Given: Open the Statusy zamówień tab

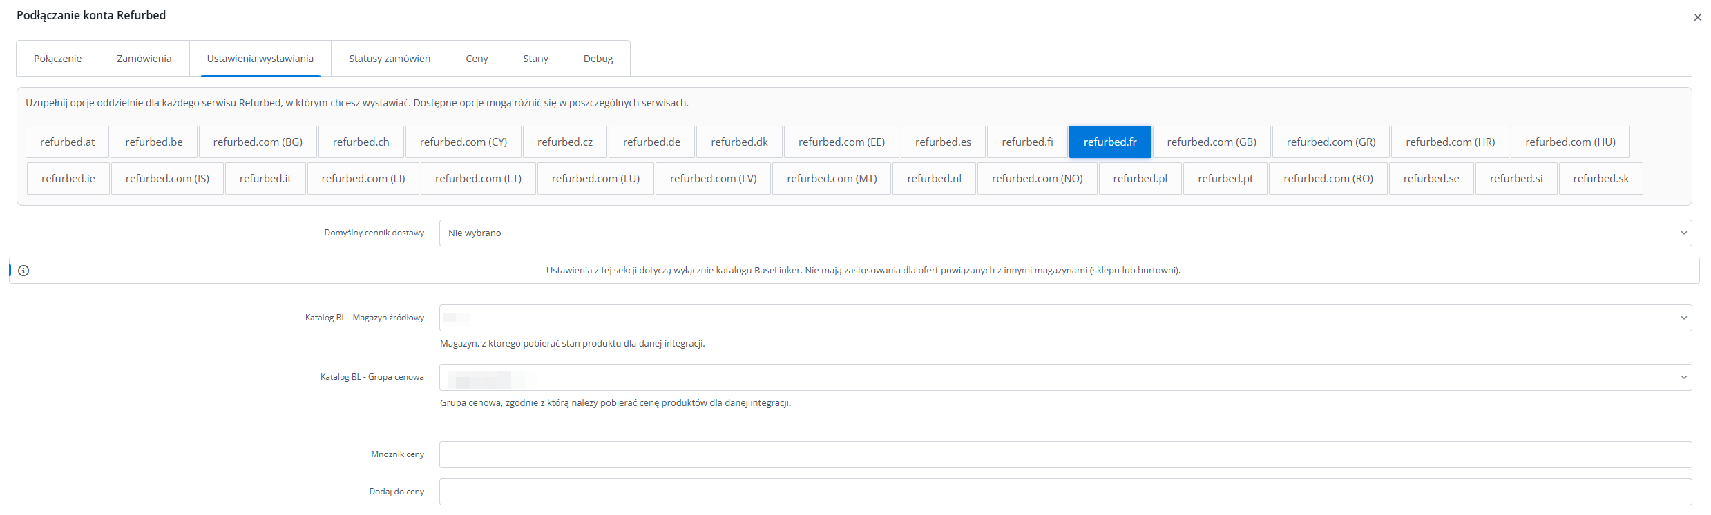Looking at the screenshot, I should 390,59.
